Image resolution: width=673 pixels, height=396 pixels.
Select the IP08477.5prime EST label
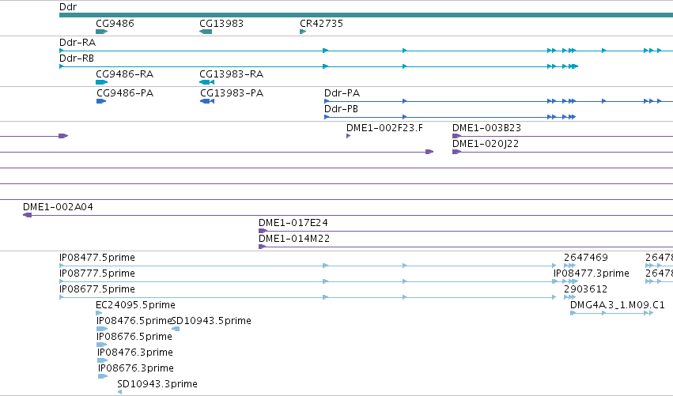[97, 258]
